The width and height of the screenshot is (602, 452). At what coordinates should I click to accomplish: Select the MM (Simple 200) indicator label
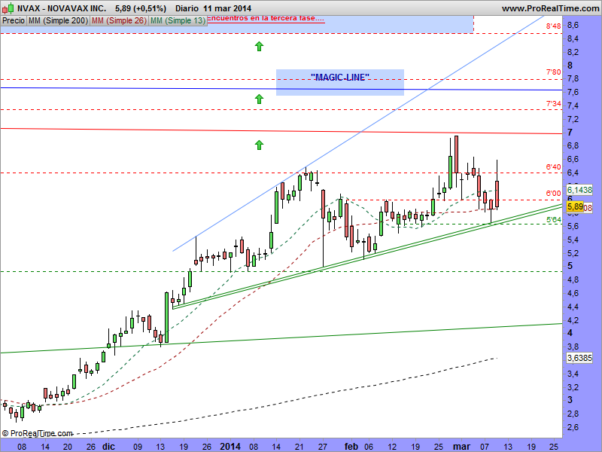coord(58,21)
